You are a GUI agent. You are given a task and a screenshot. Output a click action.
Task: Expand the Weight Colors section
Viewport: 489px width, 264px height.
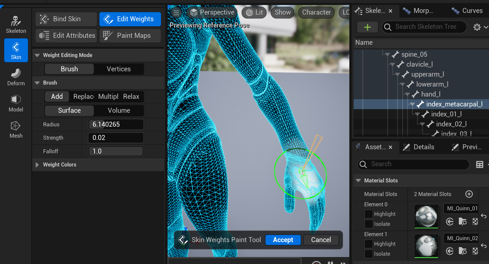point(37,165)
